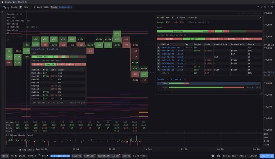This screenshot has height=159, width=275.
Task: Open the Layouts menu
Action: point(76,156)
